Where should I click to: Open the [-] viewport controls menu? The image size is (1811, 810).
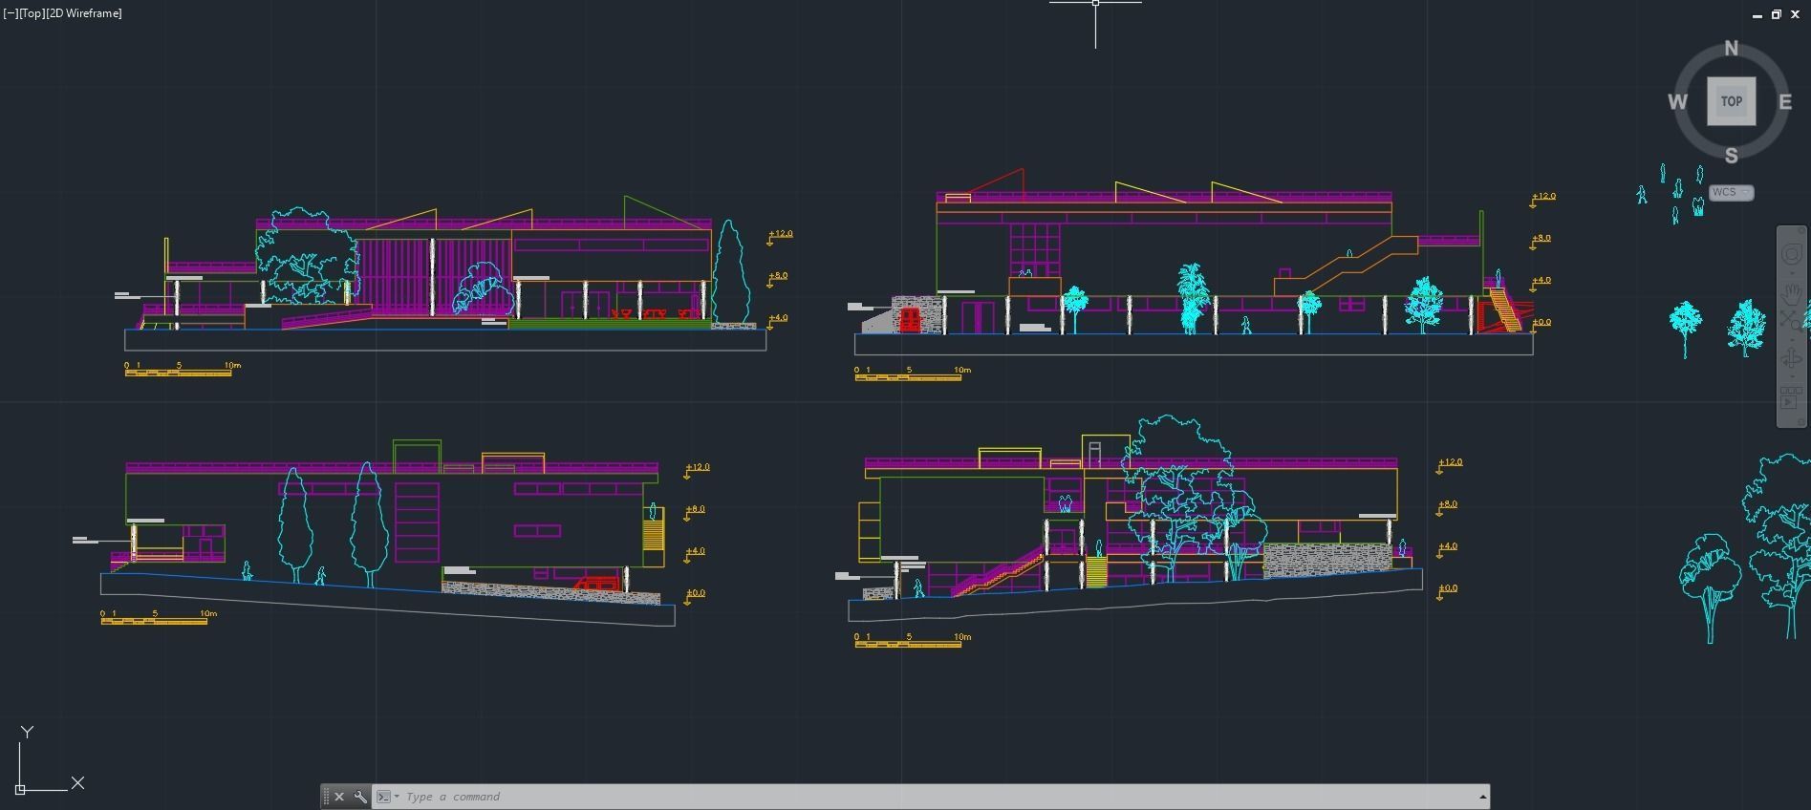tap(10, 13)
